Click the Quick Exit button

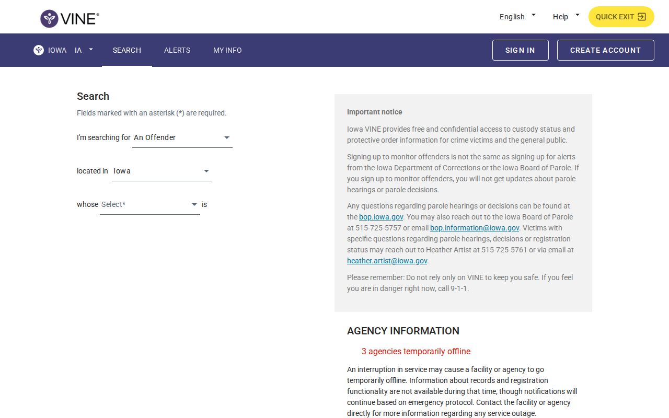coord(621,17)
